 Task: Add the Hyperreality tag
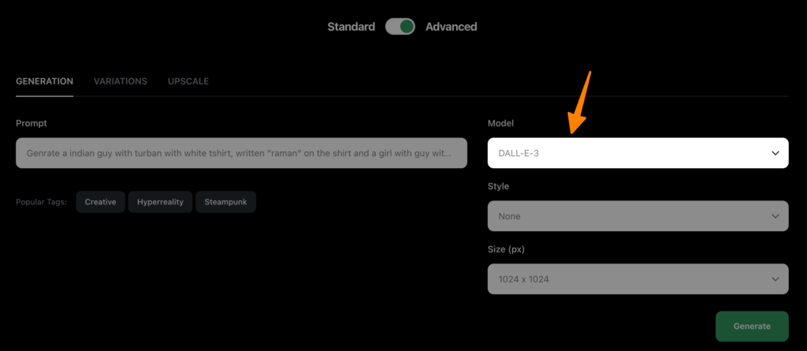tap(160, 202)
